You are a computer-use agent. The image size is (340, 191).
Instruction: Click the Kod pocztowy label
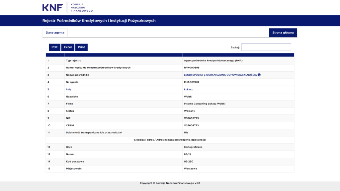coord(75,161)
